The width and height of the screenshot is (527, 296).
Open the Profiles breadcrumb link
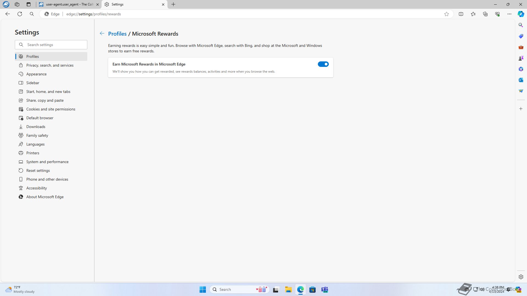coord(117,34)
